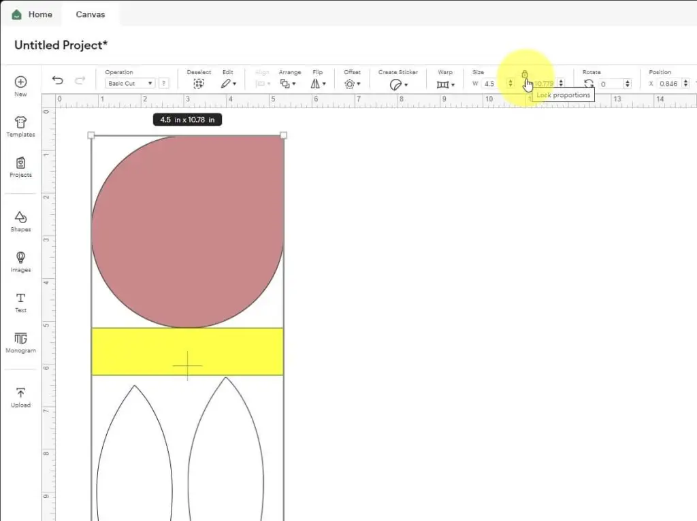The height and width of the screenshot is (521, 697).
Task: Select the right outlined leaf shape
Action: (x=226, y=449)
